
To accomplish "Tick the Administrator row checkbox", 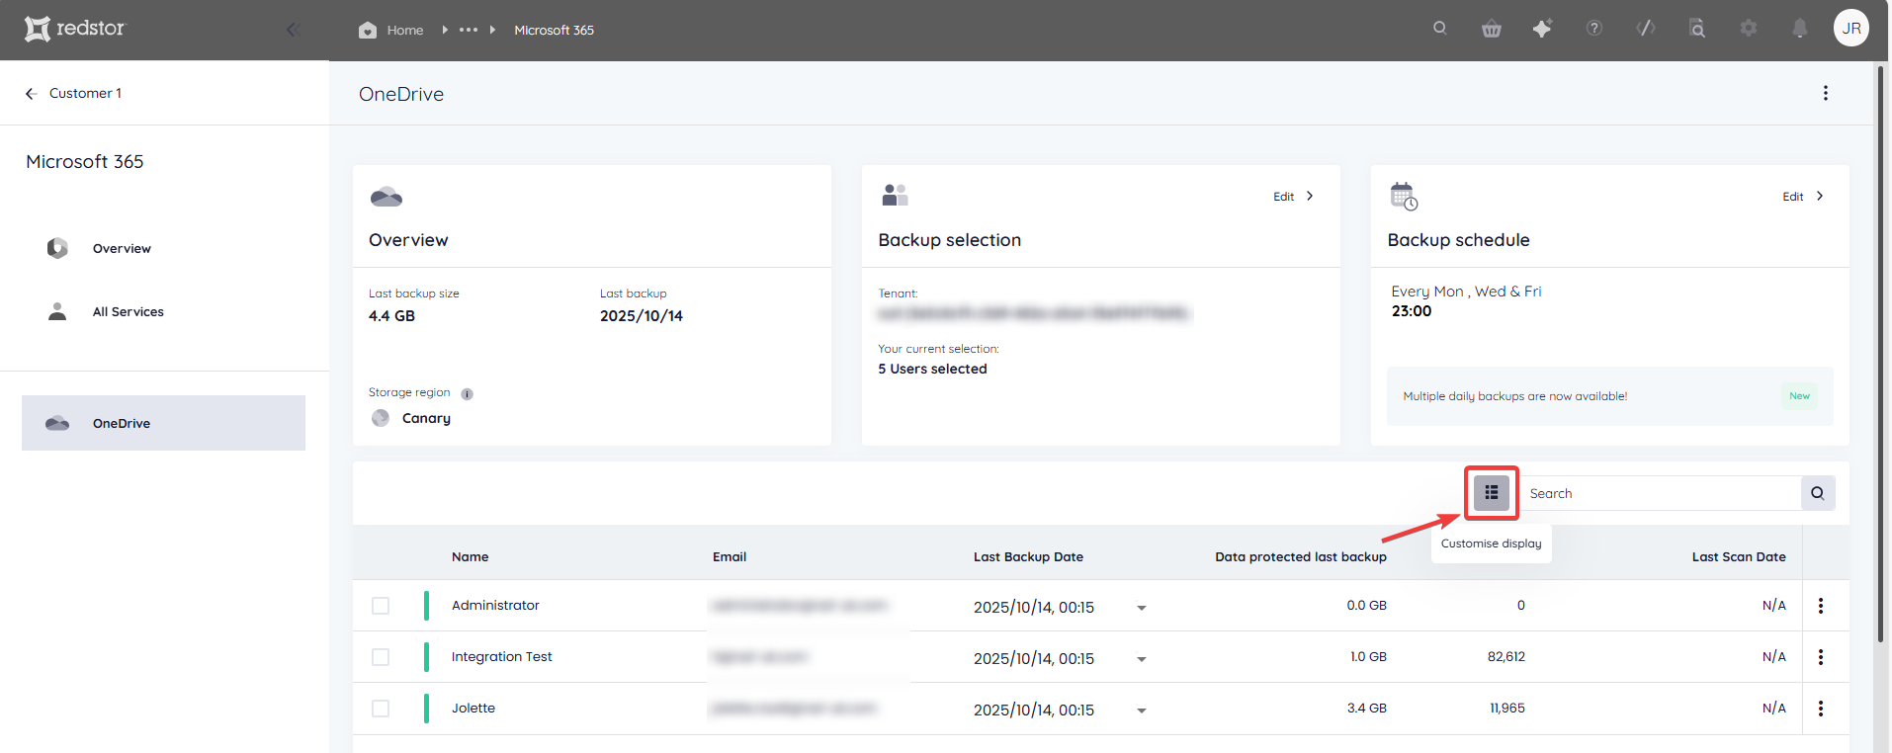I will pos(381,606).
